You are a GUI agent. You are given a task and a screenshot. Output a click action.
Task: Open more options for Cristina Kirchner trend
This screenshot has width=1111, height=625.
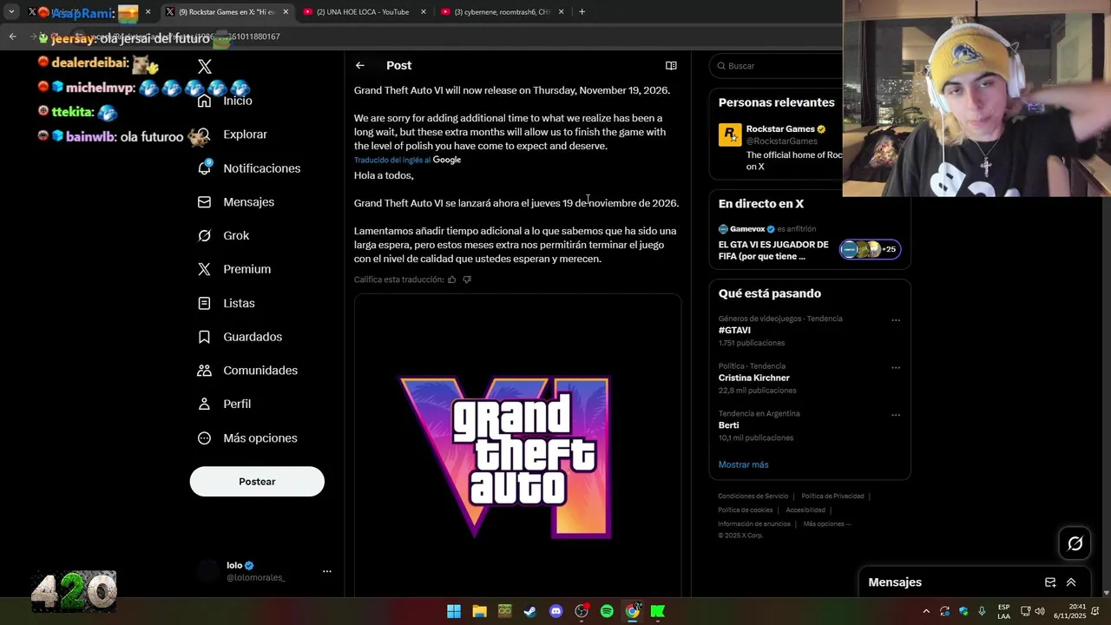pyautogui.click(x=896, y=368)
